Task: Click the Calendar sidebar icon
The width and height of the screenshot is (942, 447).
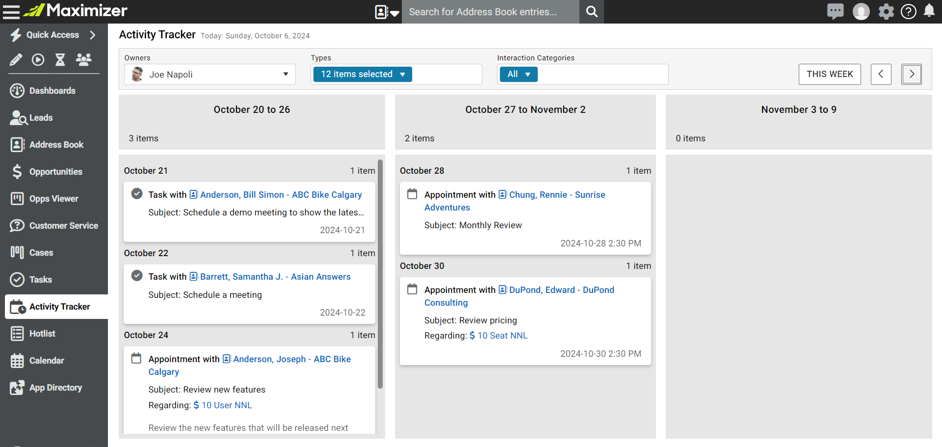Action: 17,361
